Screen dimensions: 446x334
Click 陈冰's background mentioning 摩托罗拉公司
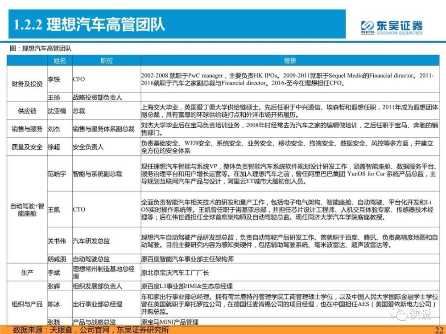click(289, 304)
